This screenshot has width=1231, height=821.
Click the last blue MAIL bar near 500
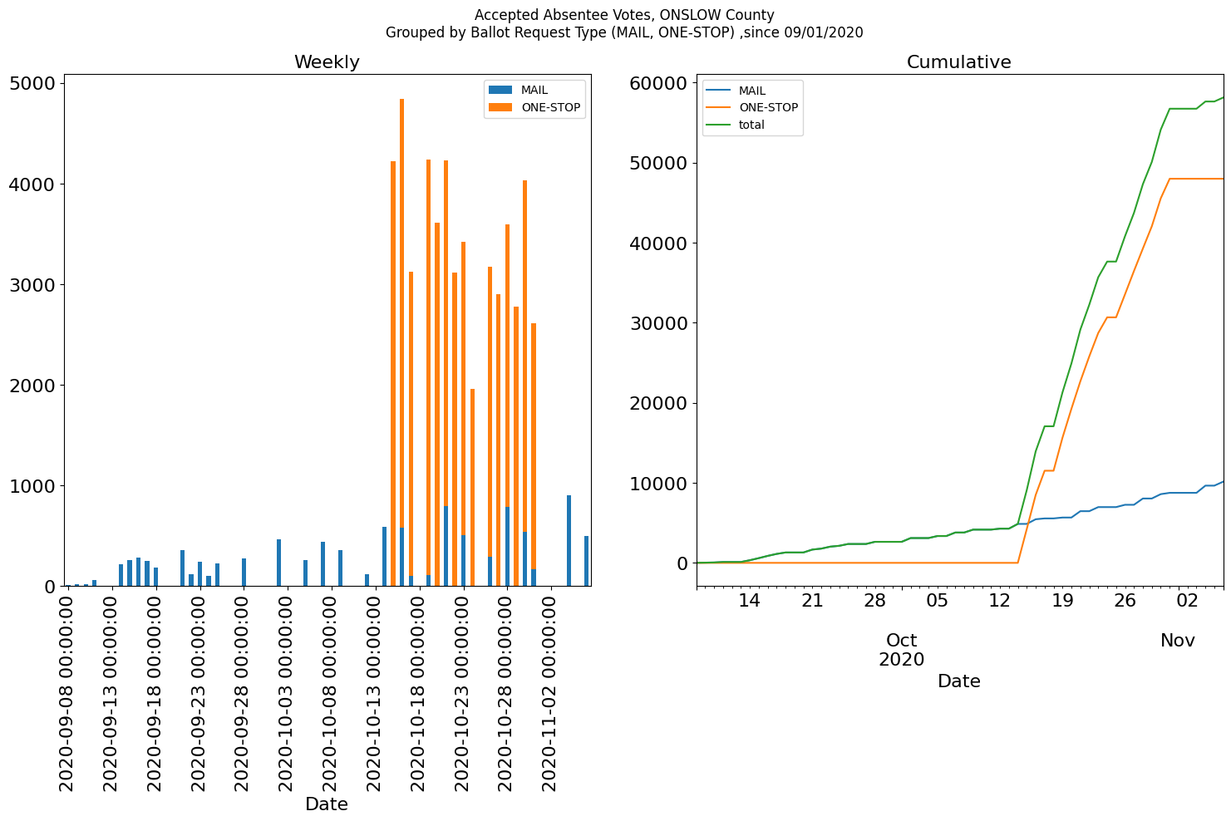point(587,561)
